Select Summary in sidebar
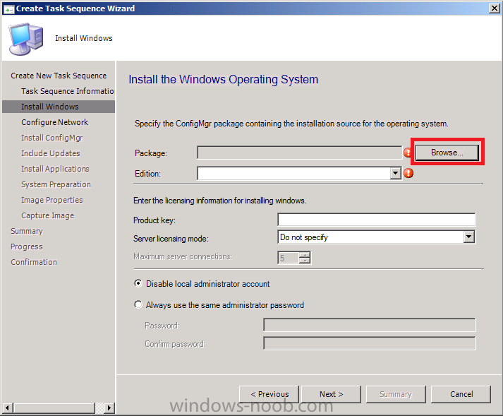503x416 pixels. (27, 231)
